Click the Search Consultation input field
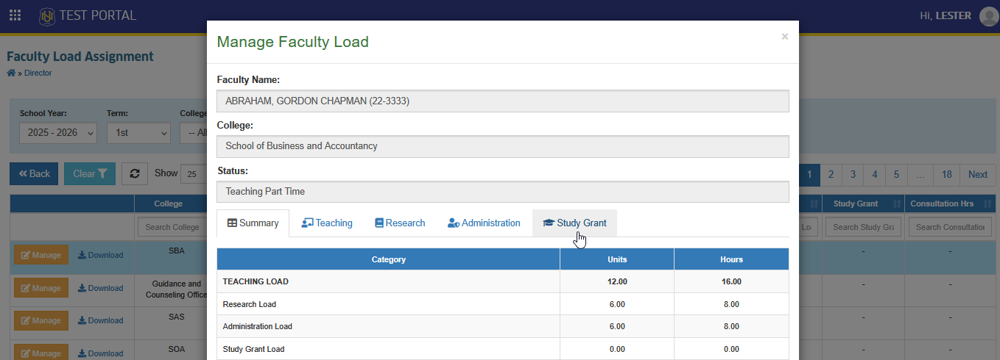This screenshot has height=360, width=1000. pos(950,227)
